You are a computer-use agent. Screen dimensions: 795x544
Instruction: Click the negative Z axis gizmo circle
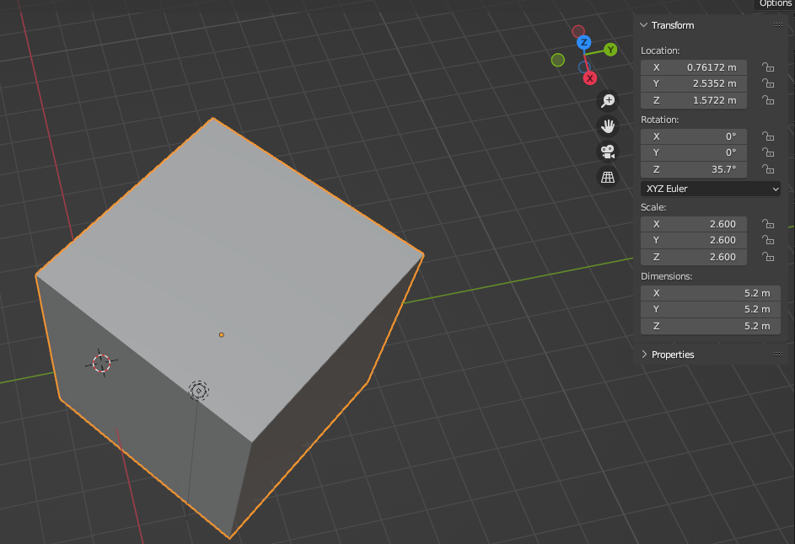click(x=584, y=67)
